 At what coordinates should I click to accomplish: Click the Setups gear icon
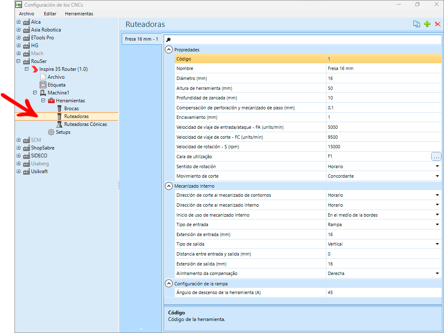pos(51,132)
